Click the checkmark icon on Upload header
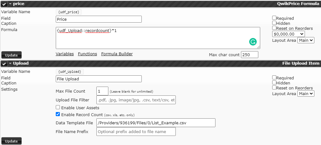Image resolution: width=321 pixels, height=145 pixels. tap(4, 64)
